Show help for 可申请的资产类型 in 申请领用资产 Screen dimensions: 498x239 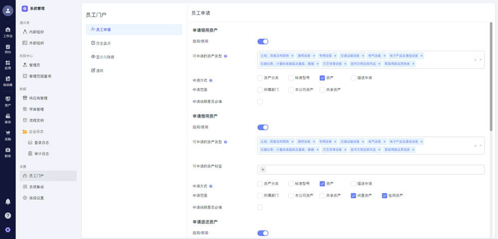(226, 56)
